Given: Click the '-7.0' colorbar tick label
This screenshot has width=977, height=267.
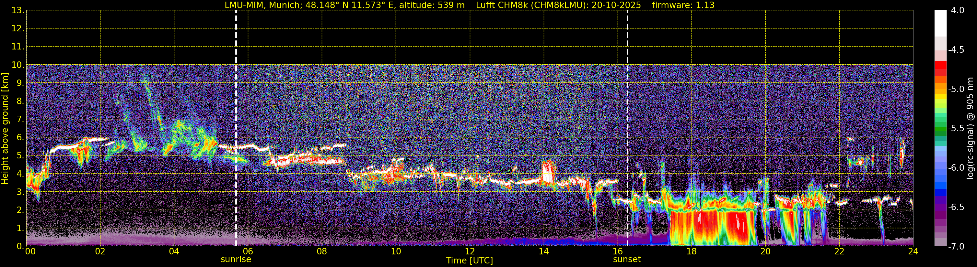Looking at the screenshot, I should pyautogui.click(x=956, y=247).
